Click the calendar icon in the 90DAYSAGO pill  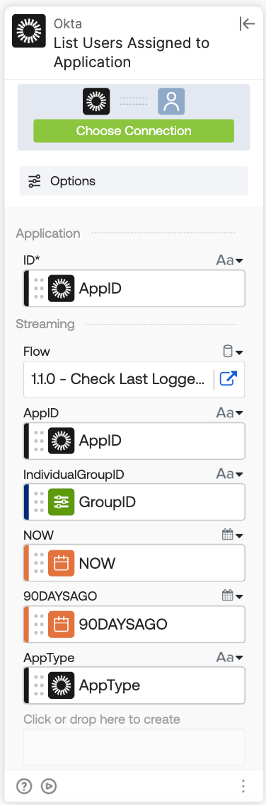pos(61,625)
